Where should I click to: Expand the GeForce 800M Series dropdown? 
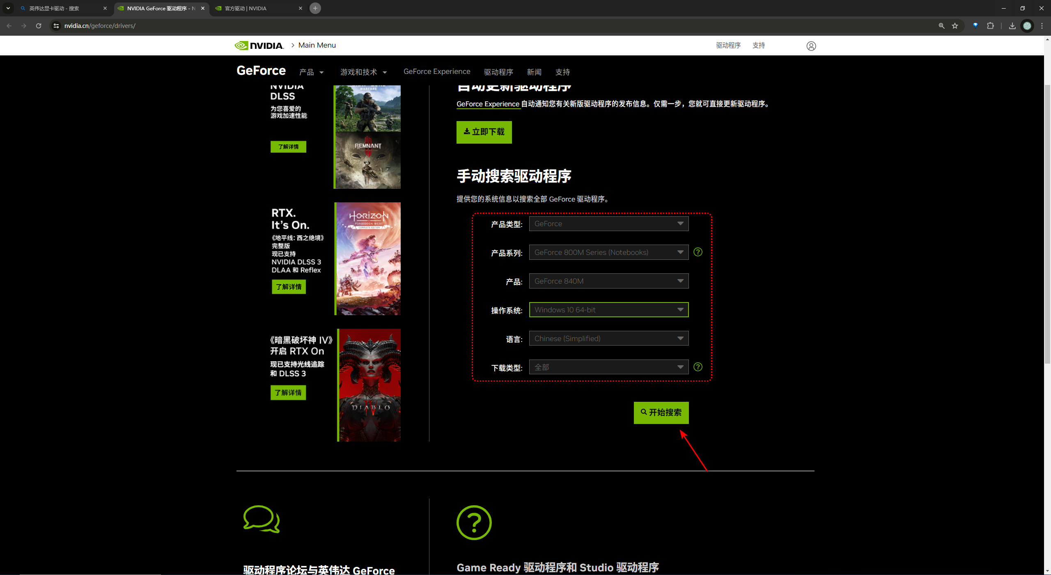tap(608, 252)
